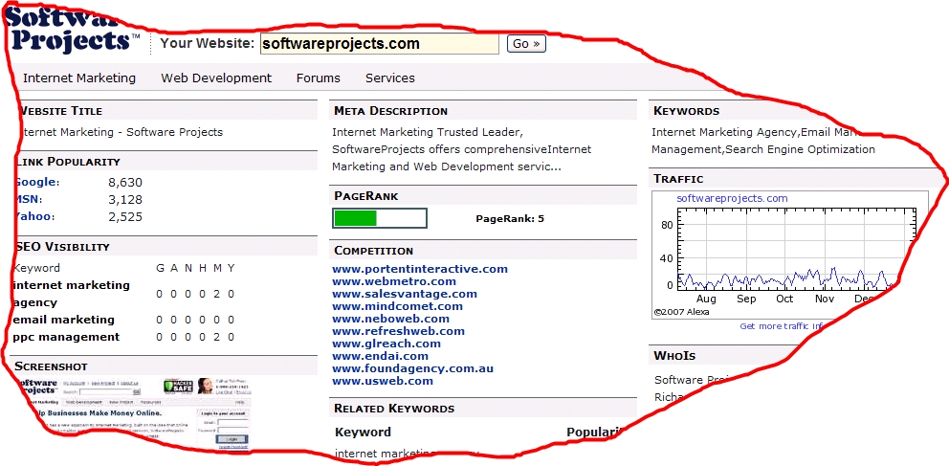Open the Yahoo link popularity link
Image resolution: width=949 pixels, height=466 pixels.
(33, 216)
